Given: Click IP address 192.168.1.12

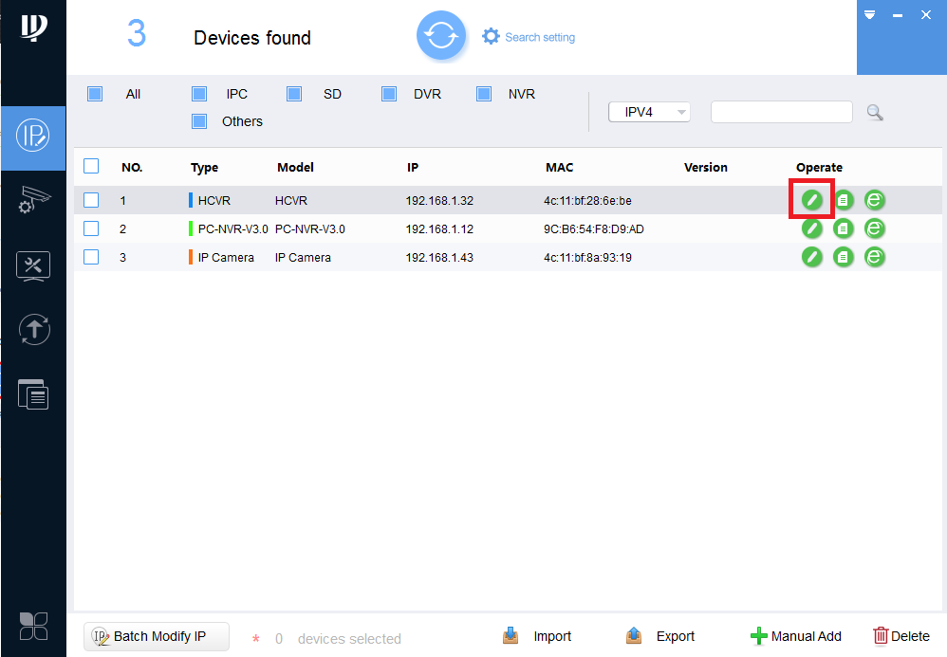Looking at the screenshot, I should click(x=439, y=229).
